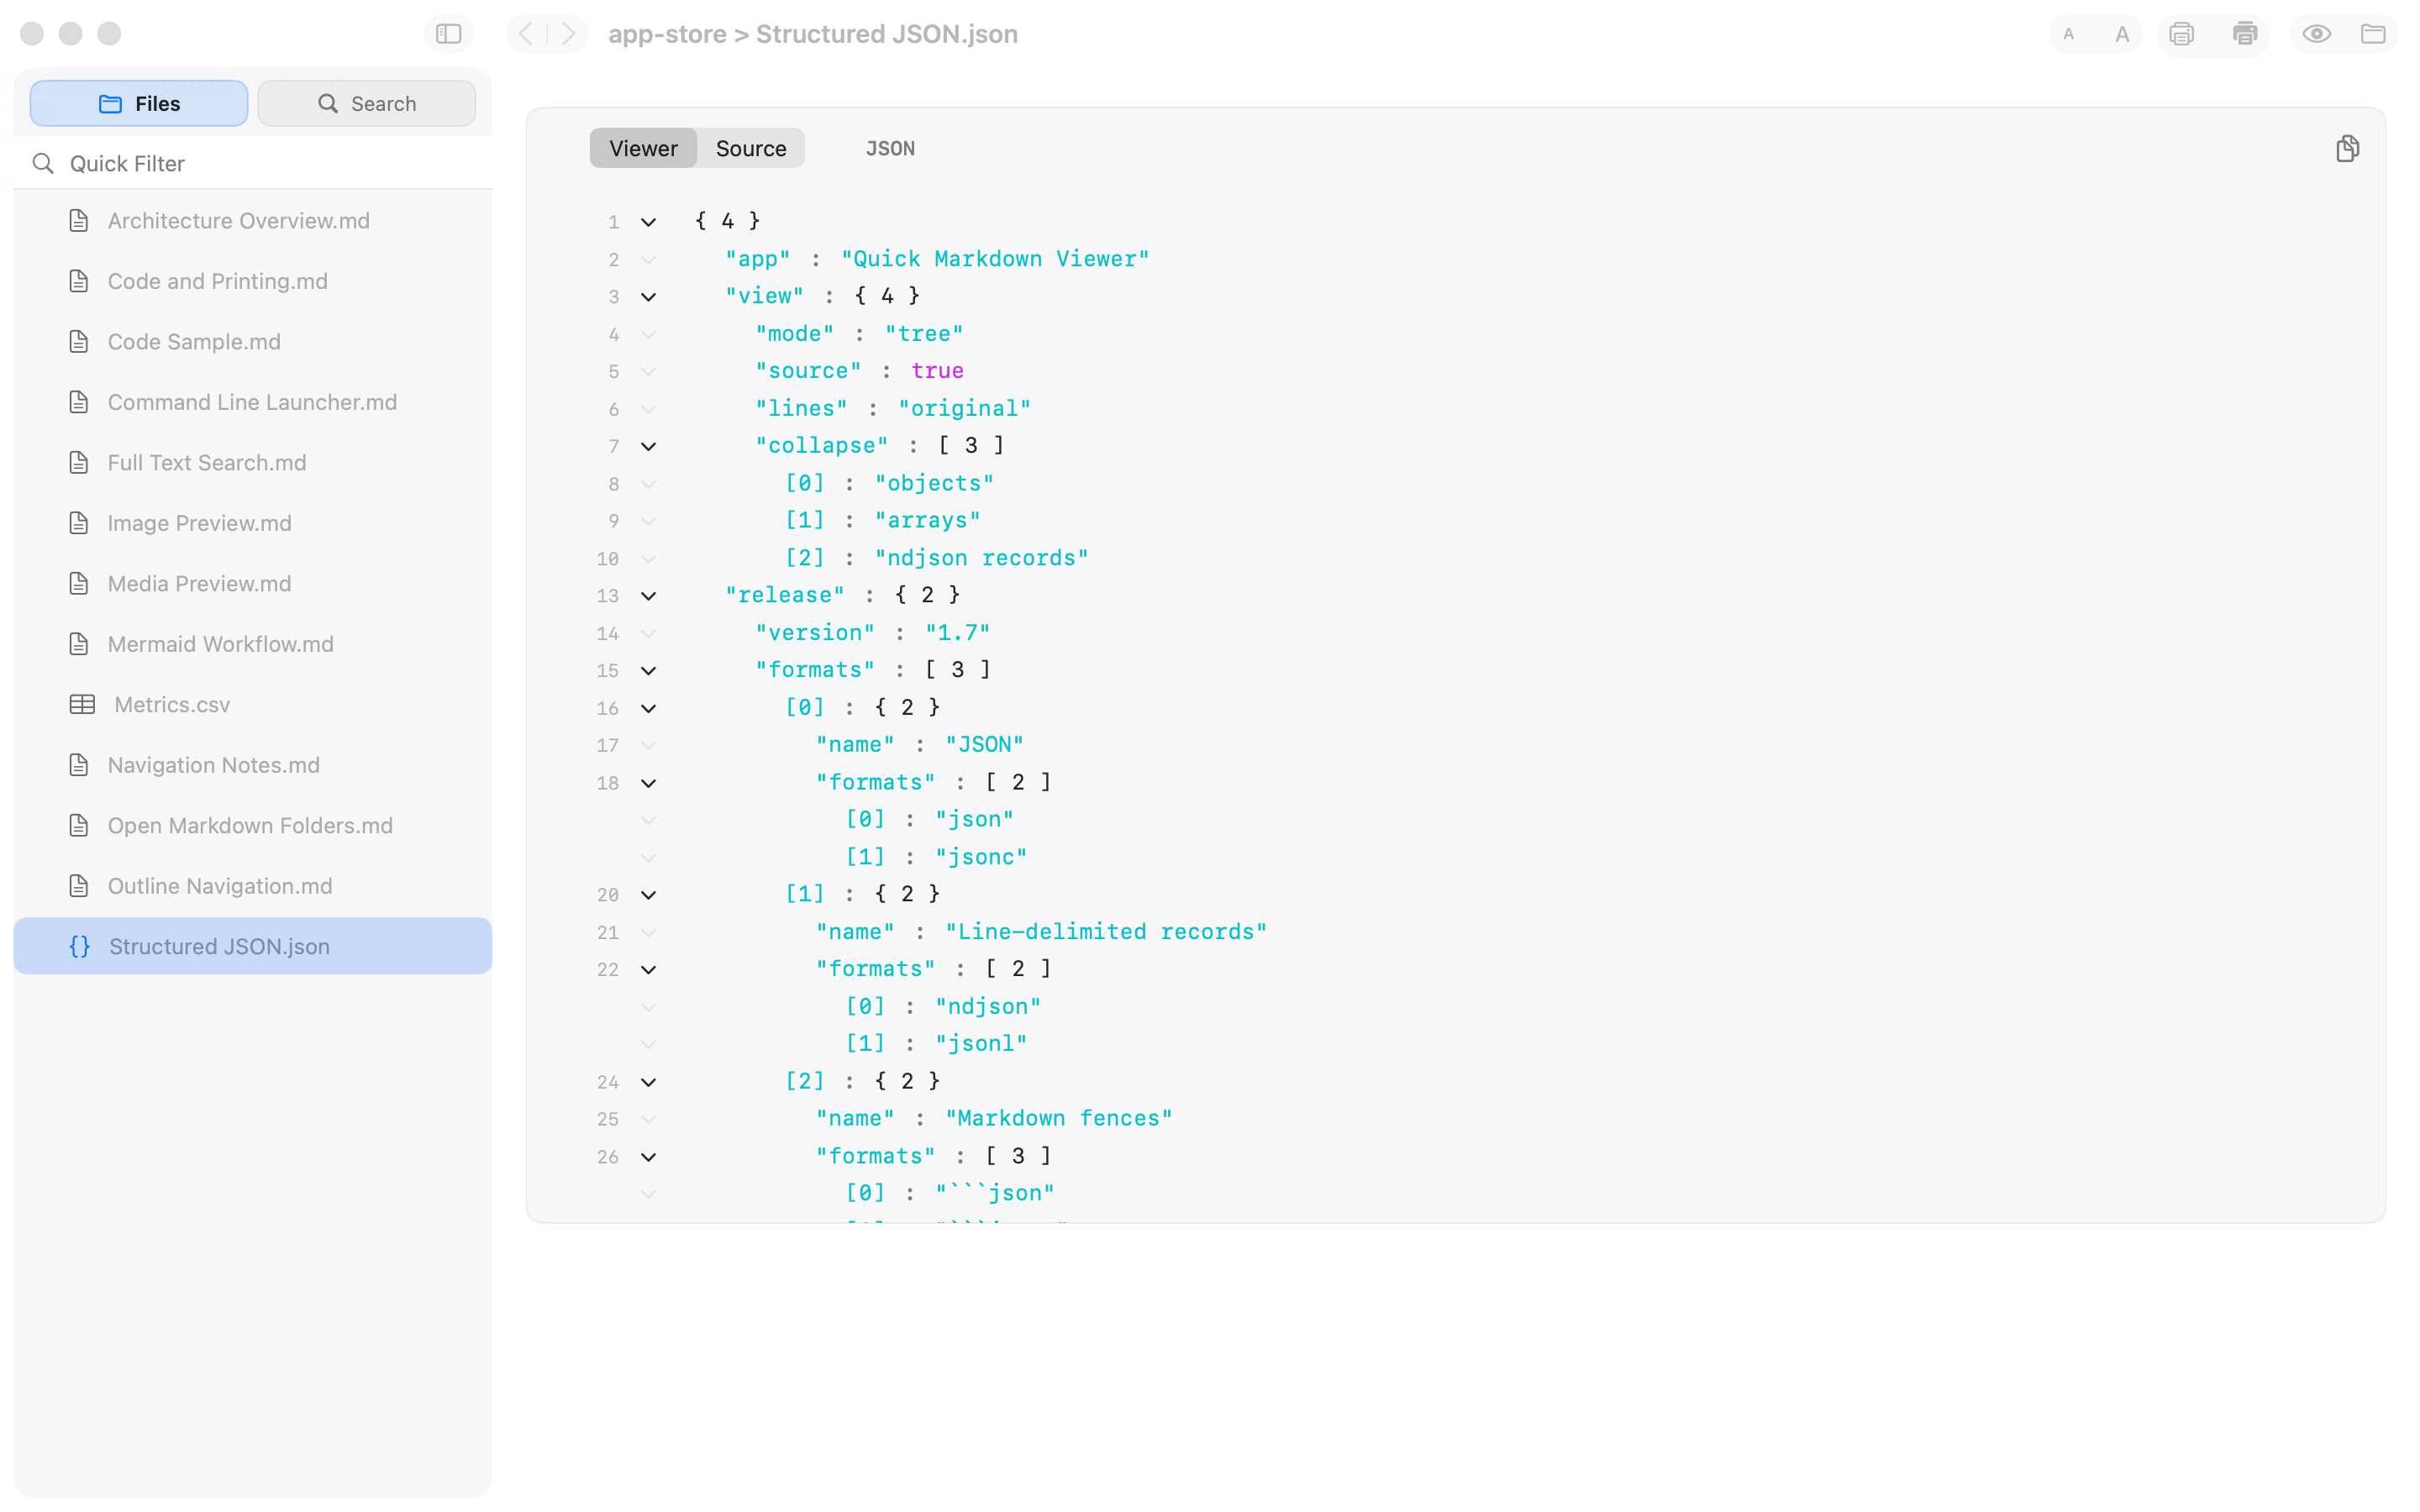Open folder via toolbar folder icon
The width and height of the screenshot is (2420, 1512).
(x=2373, y=34)
